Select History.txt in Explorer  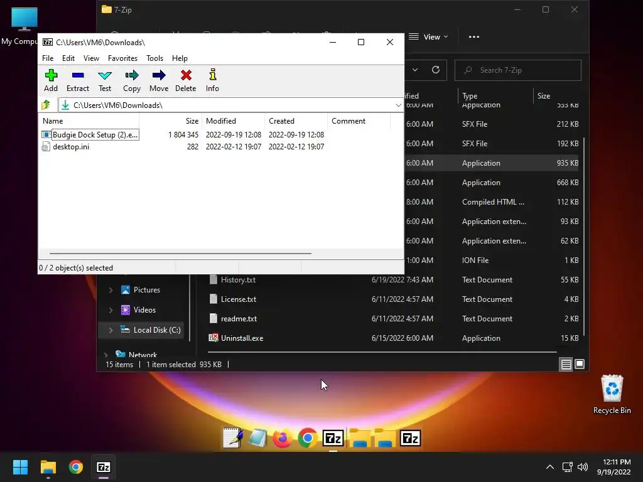tap(232, 280)
